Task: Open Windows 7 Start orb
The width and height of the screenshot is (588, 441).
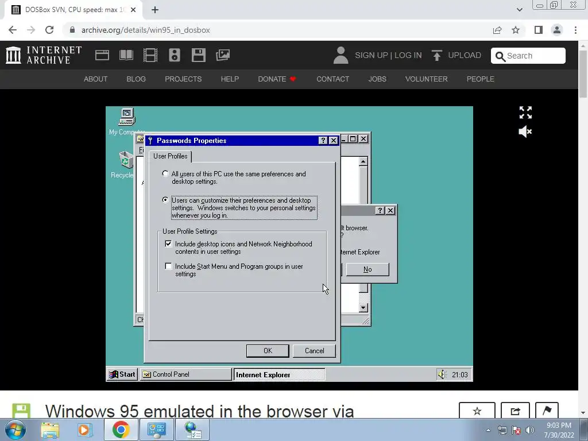Action: pyautogui.click(x=15, y=430)
